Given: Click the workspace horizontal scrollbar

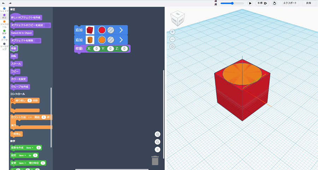Looking at the screenshot, I should point(112,169).
